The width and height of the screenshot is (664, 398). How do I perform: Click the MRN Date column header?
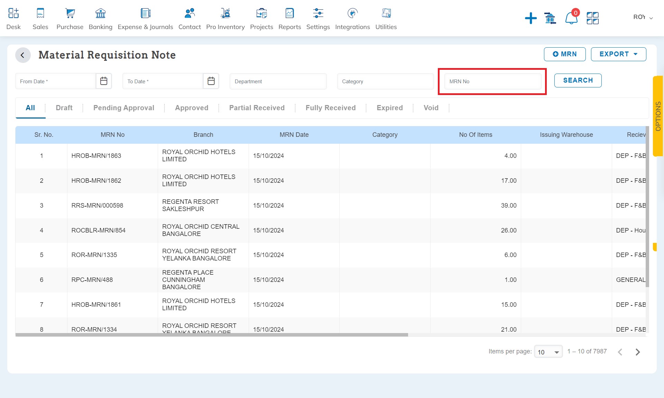pyautogui.click(x=294, y=135)
